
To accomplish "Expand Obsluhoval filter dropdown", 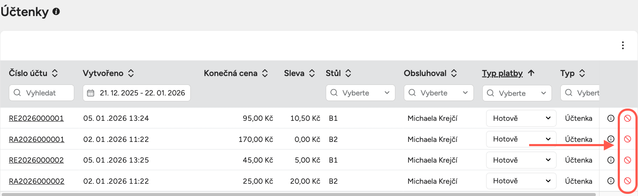I will click(x=438, y=93).
